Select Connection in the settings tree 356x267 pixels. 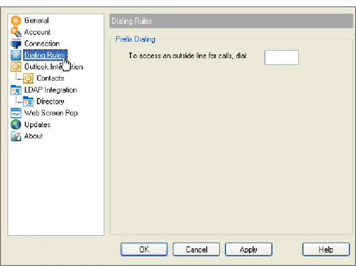click(42, 44)
